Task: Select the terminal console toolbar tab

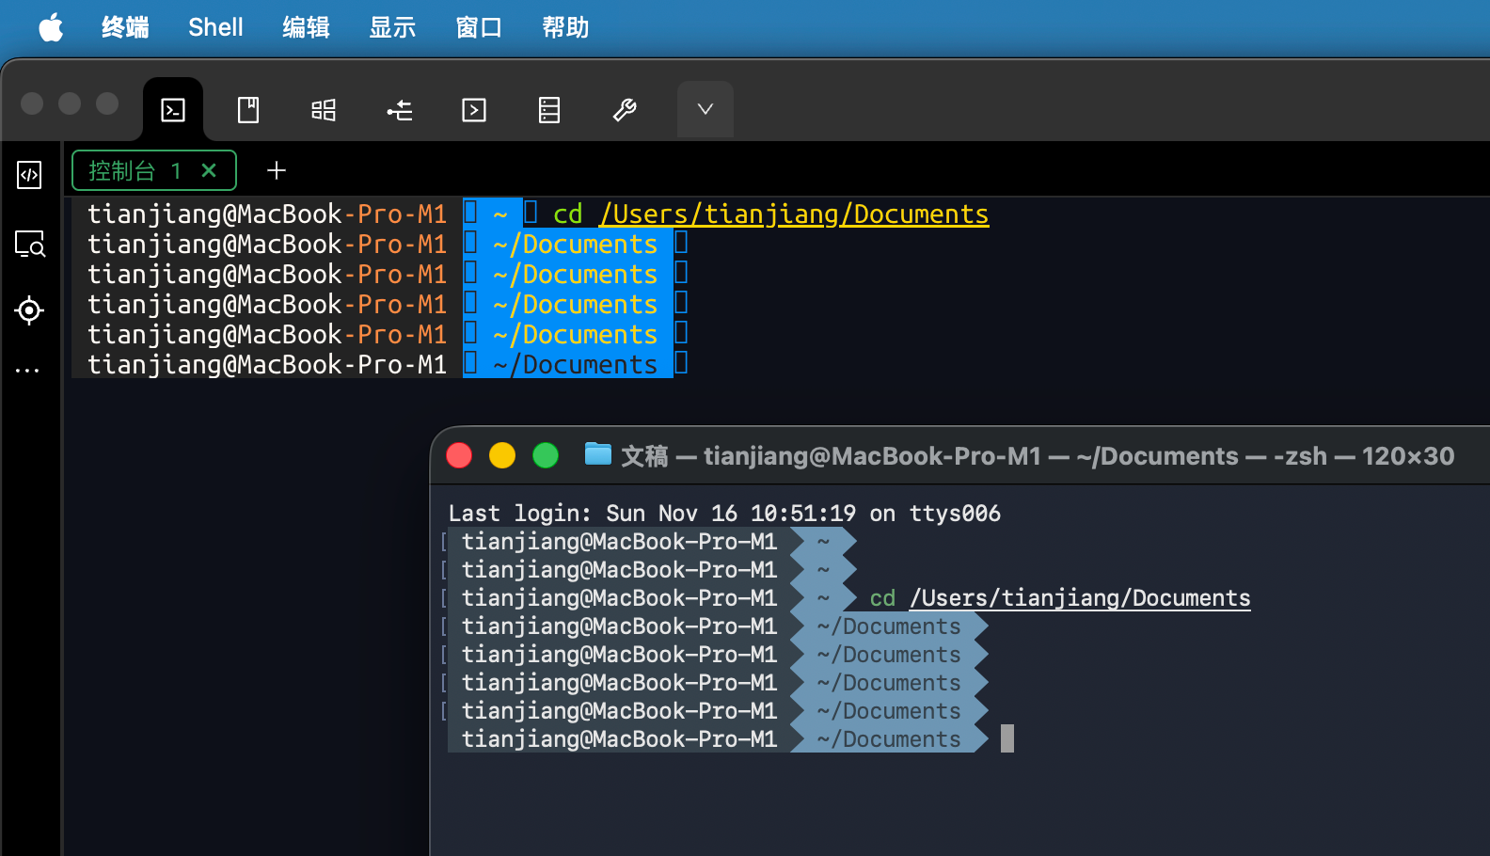Action: point(173,110)
